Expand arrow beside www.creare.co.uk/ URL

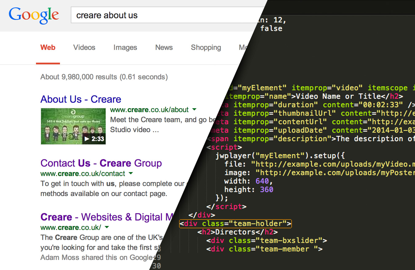point(107,227)
